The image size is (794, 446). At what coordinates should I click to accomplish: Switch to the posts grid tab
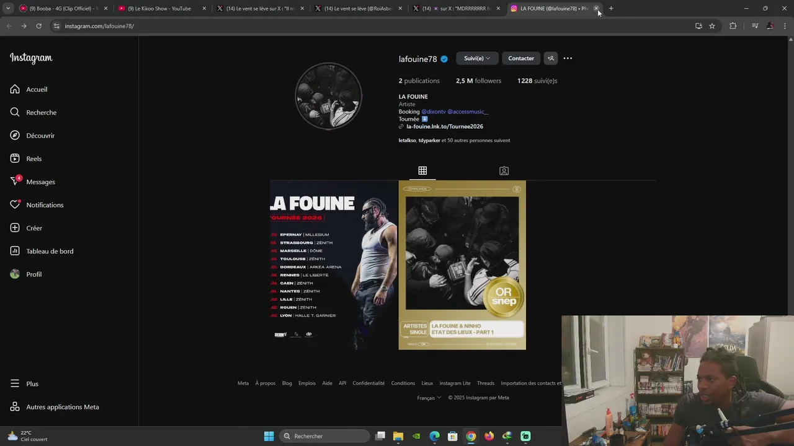pyautogui.click(x=422, y=170)
